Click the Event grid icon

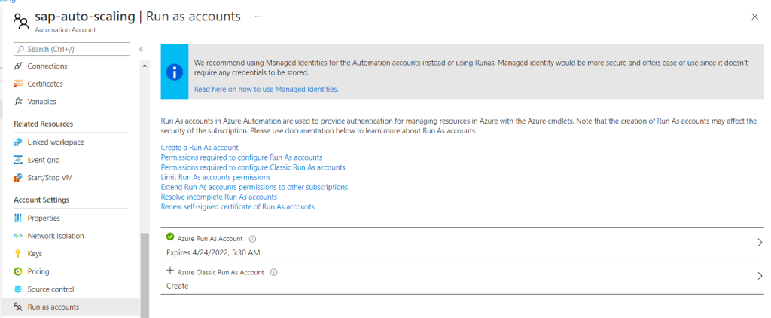coord(18,160)
